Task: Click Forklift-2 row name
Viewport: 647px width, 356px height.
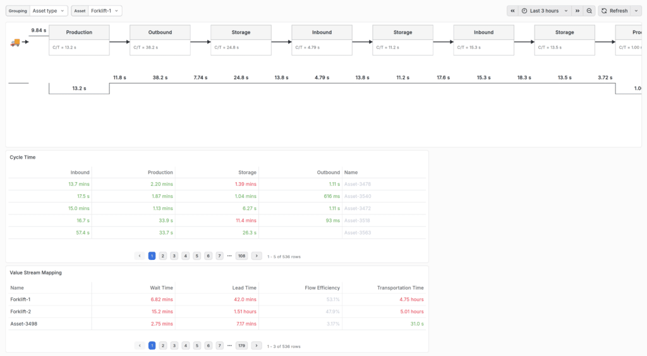Action: [x=21, y=311]
